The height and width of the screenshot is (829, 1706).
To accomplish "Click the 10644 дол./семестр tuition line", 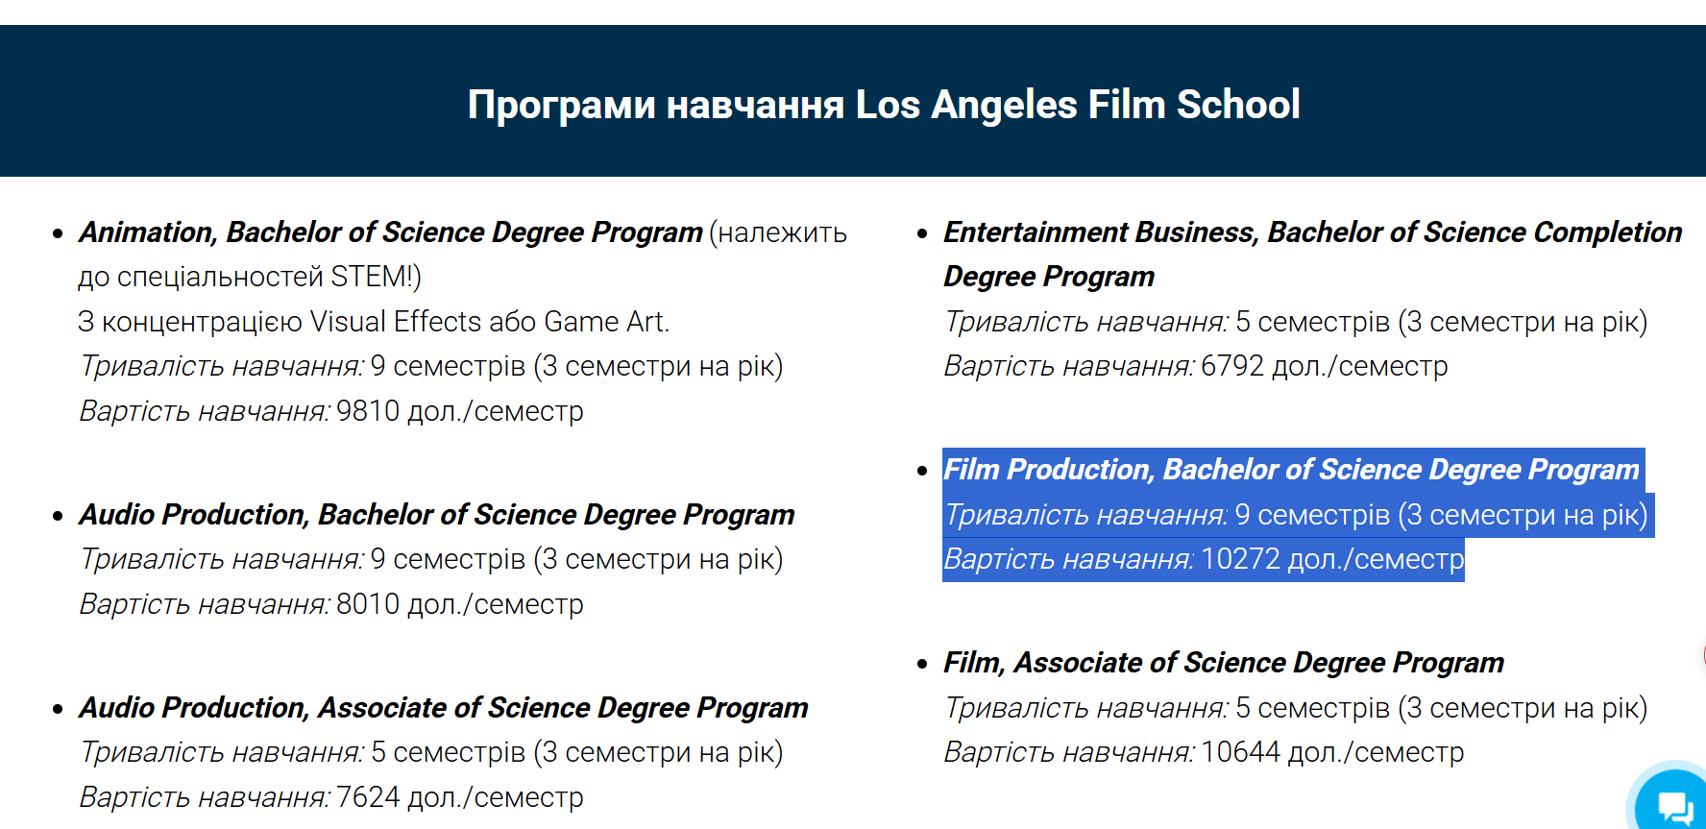I will click(x=1203, y=752).
